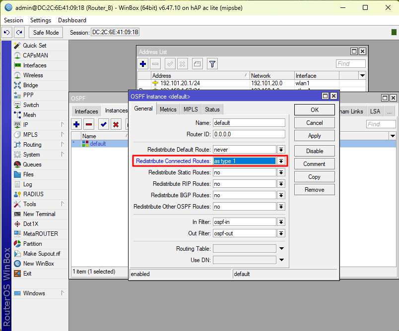
Task: Toggle Safe Mode button
Action: (46, 32)
